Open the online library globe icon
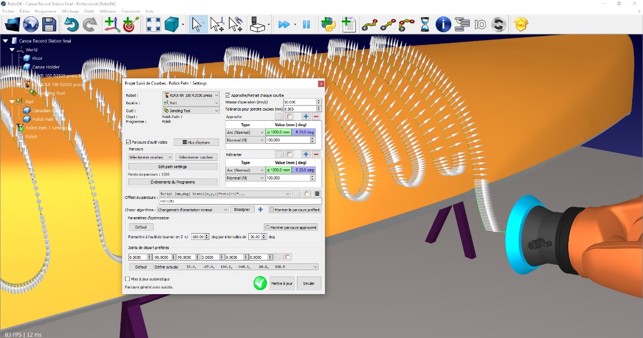 31,25
